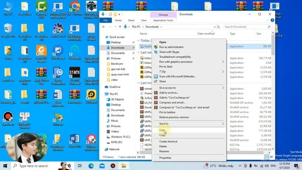Viewport: 302px width, 170px height.
Task: Open the ST-MTK Universal desktop icon
Action: click(75, 76)
